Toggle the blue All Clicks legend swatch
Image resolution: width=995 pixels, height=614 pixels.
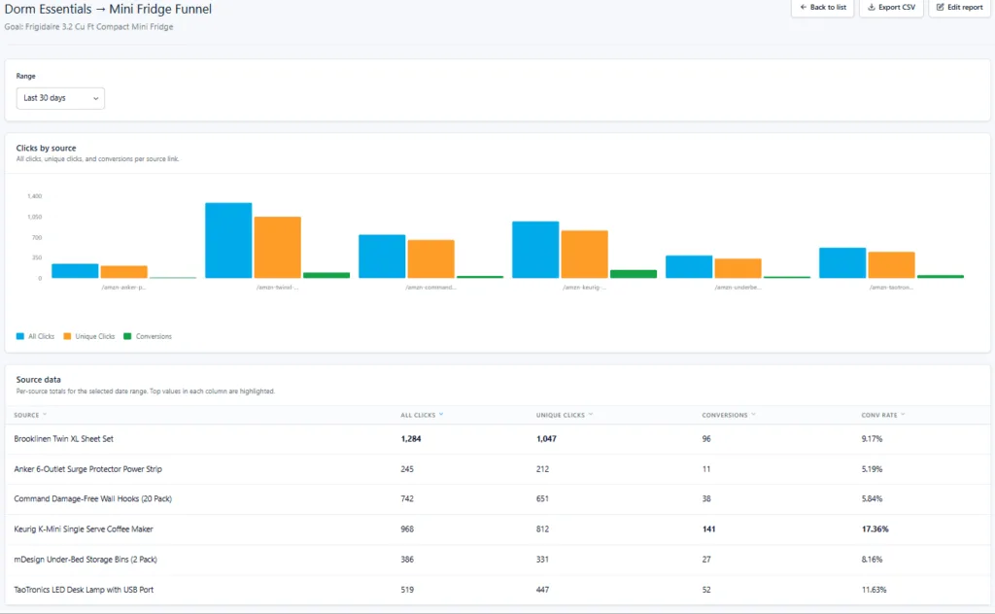pyautogui.click(x=20, y=336)
